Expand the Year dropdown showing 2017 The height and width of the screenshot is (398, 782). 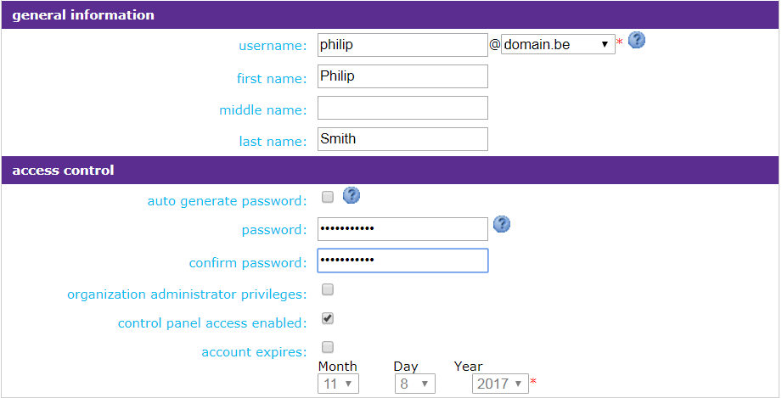click(x=500, y=384)
